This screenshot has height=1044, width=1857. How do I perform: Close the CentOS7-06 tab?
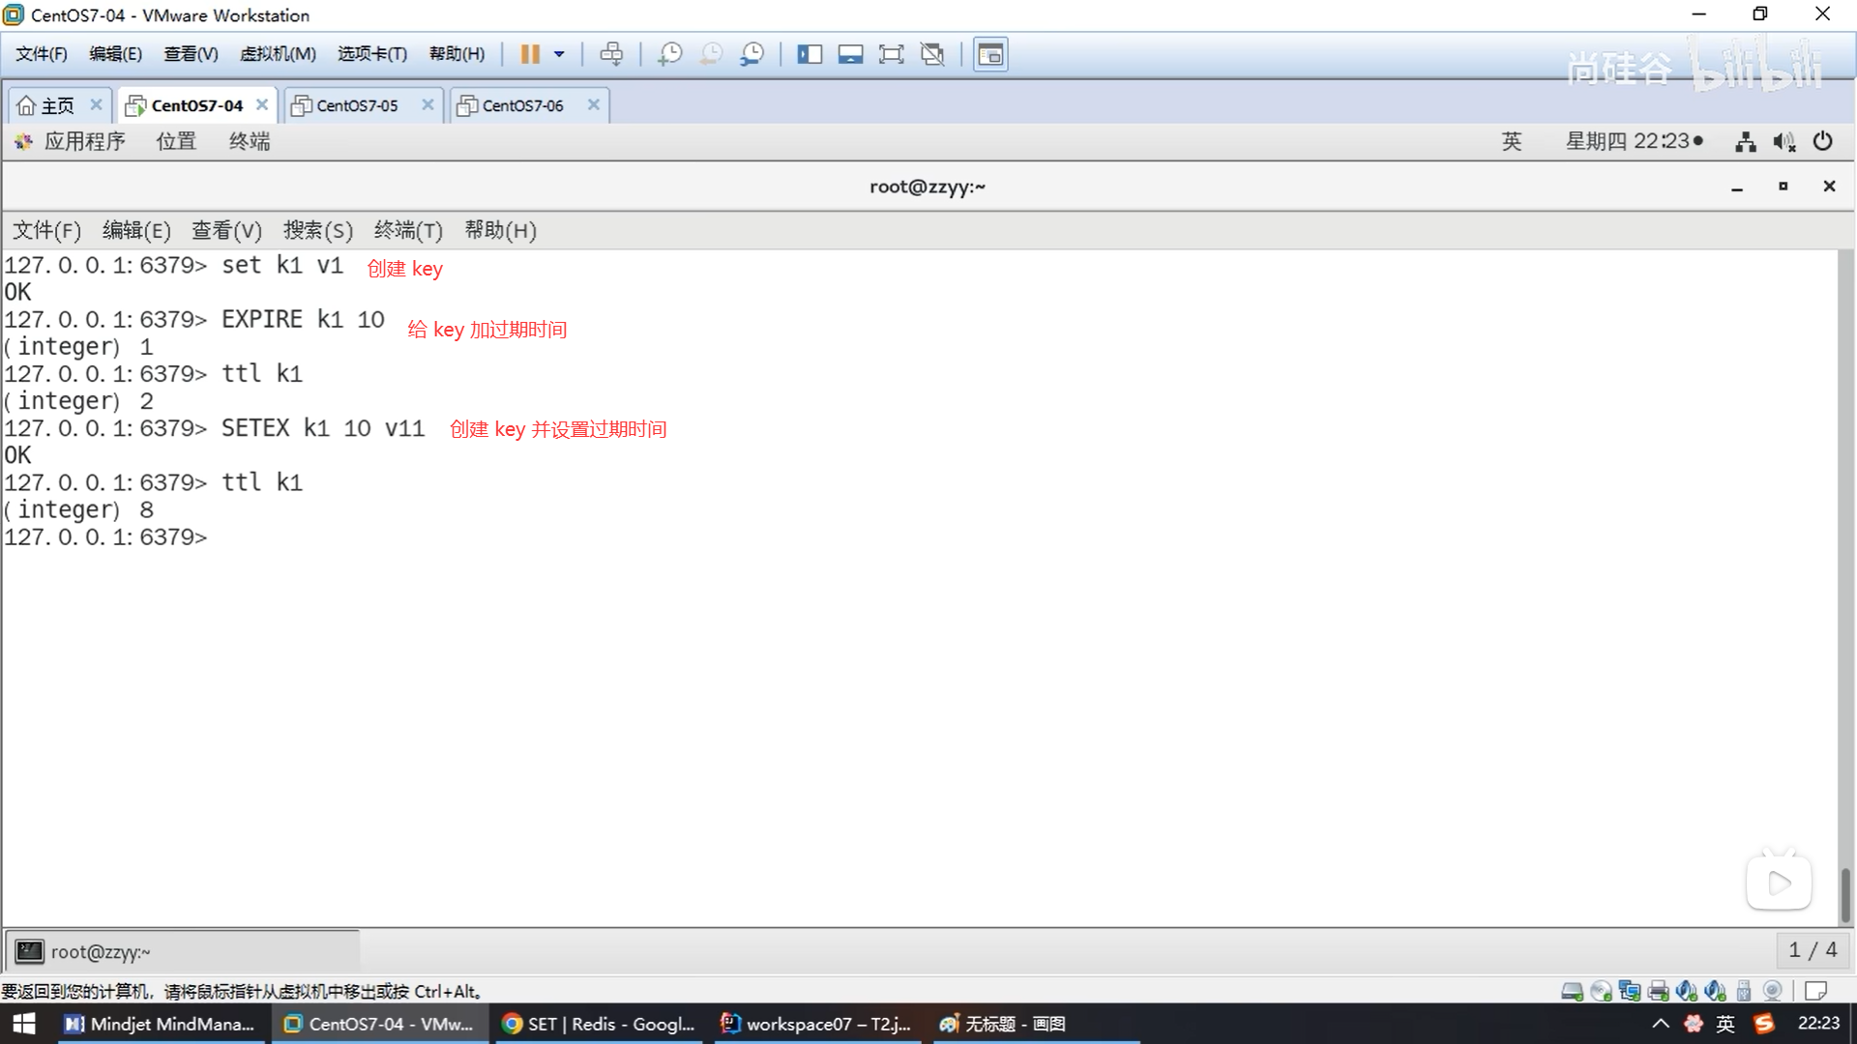pyautogui.click(x=594, y=104)
